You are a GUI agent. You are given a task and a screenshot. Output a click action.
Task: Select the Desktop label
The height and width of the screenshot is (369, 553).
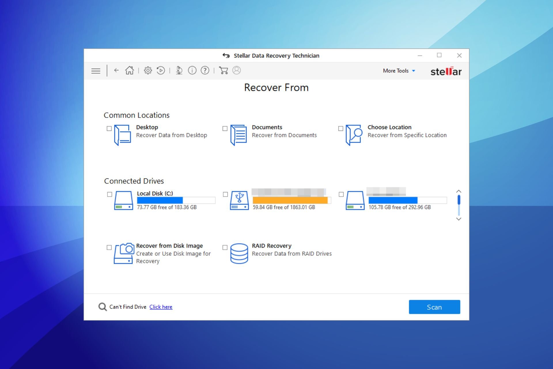point(147,127)
